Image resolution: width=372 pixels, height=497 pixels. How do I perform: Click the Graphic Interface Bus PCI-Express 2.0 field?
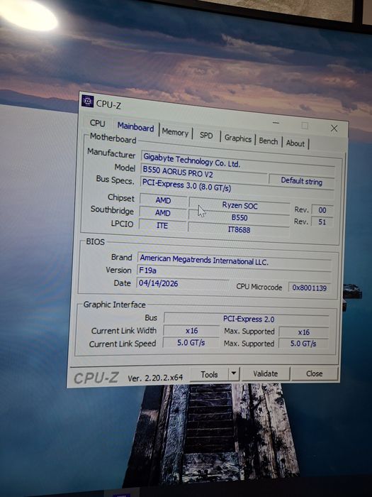coord(247,319)
